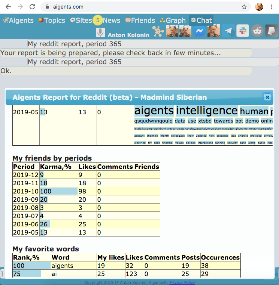Image resolution: width=279 pixels, height=285 pixels.
Task: Click the 'ai' word row cell
Action: click(x=74, y=274)
